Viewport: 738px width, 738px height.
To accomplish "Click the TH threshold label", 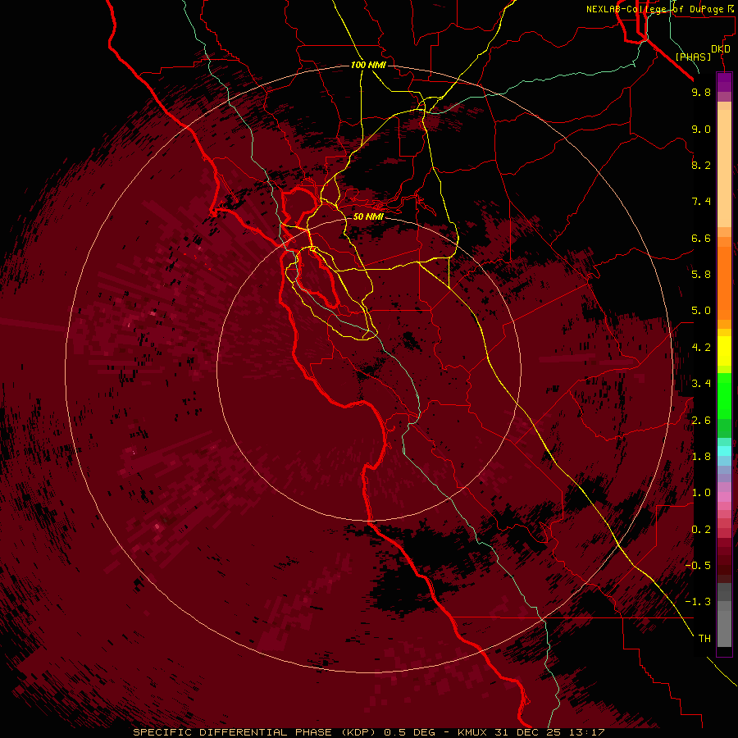I will click(704, 639).
